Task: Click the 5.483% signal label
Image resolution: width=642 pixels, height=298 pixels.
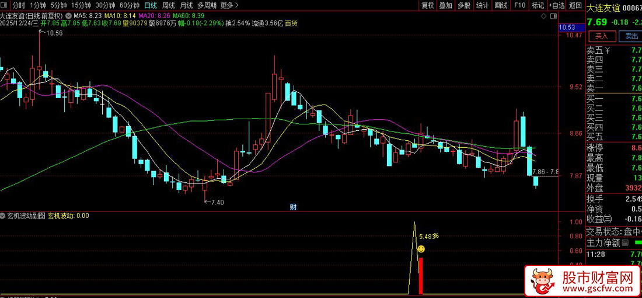Action: (x=429, y=236)
